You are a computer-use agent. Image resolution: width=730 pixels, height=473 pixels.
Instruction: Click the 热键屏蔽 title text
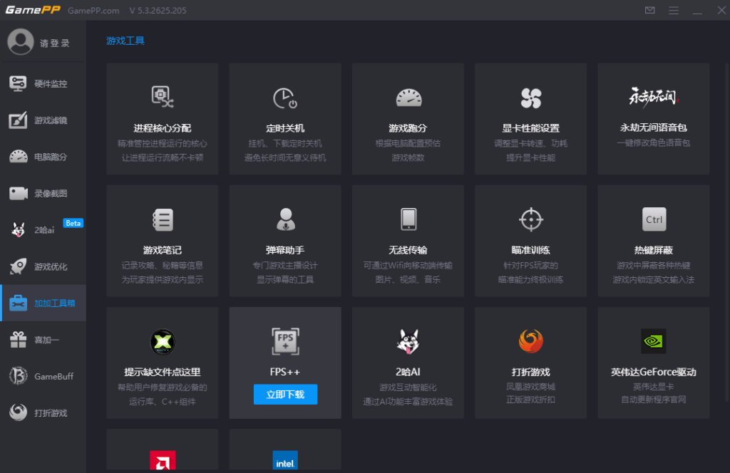pos(654,250)
